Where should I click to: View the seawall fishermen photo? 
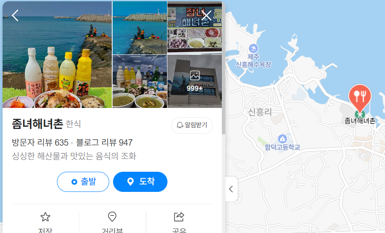pyautogui.click(x=140, y=28)
